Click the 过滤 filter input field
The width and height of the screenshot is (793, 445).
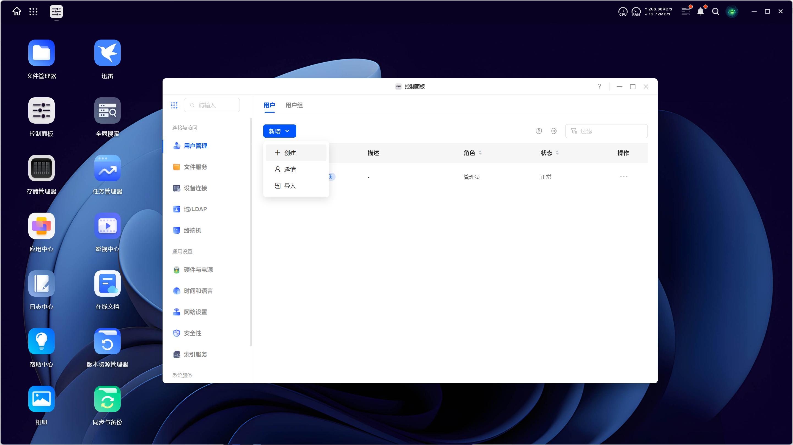[606, 131]
